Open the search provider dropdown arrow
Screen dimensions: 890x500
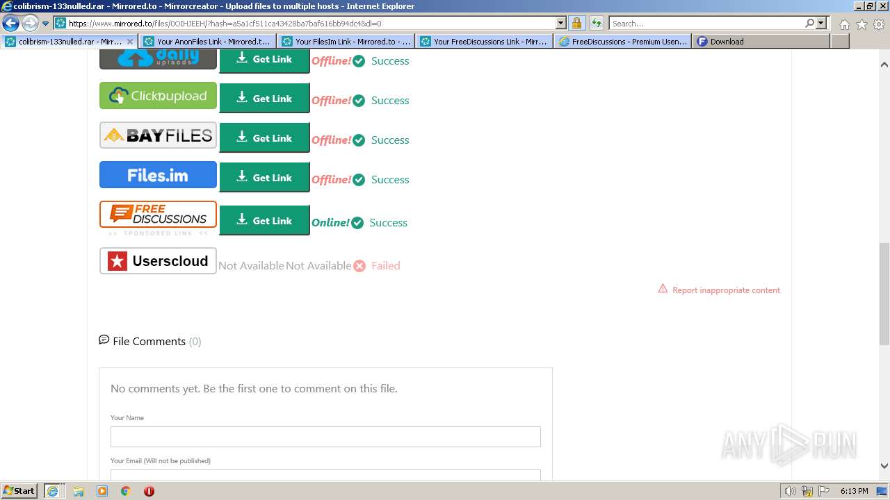[821, 23]
